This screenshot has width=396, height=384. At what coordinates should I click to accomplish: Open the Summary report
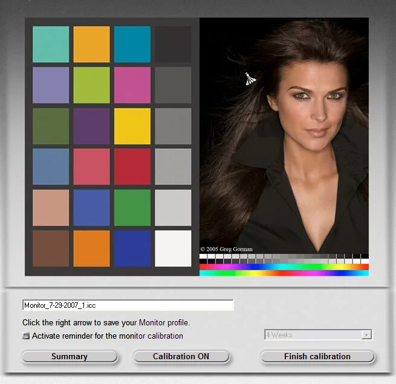70,356
